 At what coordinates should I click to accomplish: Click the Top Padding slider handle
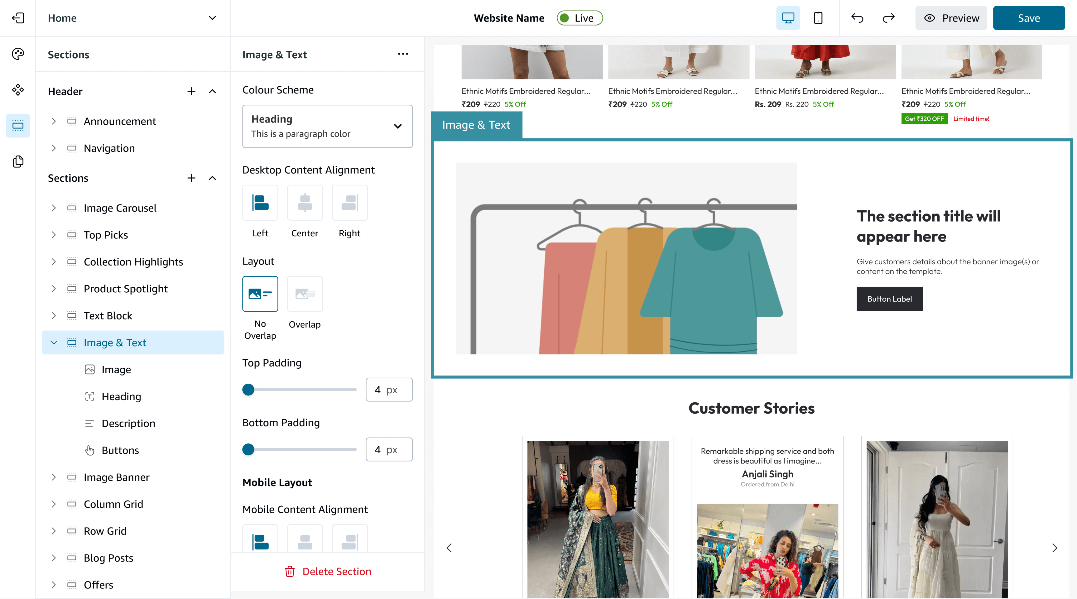point(248,390)
